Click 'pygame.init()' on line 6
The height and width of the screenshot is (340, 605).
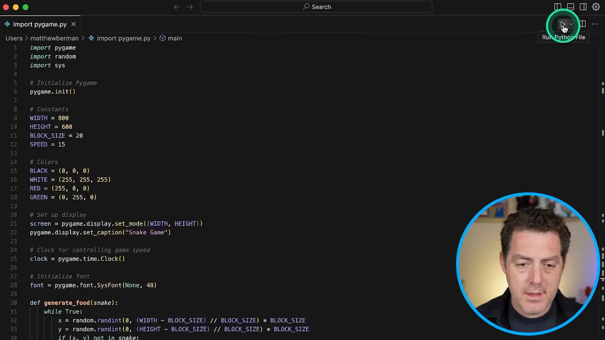(53, 91)
